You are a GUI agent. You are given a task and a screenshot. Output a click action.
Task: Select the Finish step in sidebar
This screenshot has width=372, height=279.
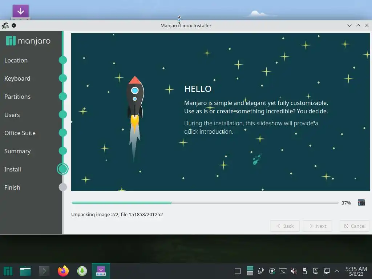coord(12,187)
